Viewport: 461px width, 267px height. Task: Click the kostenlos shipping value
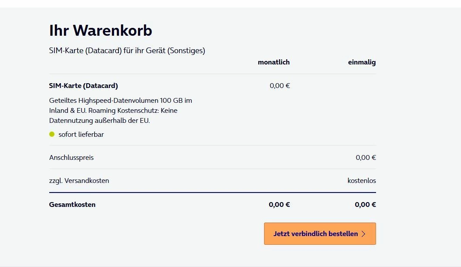tap(362, 180)
